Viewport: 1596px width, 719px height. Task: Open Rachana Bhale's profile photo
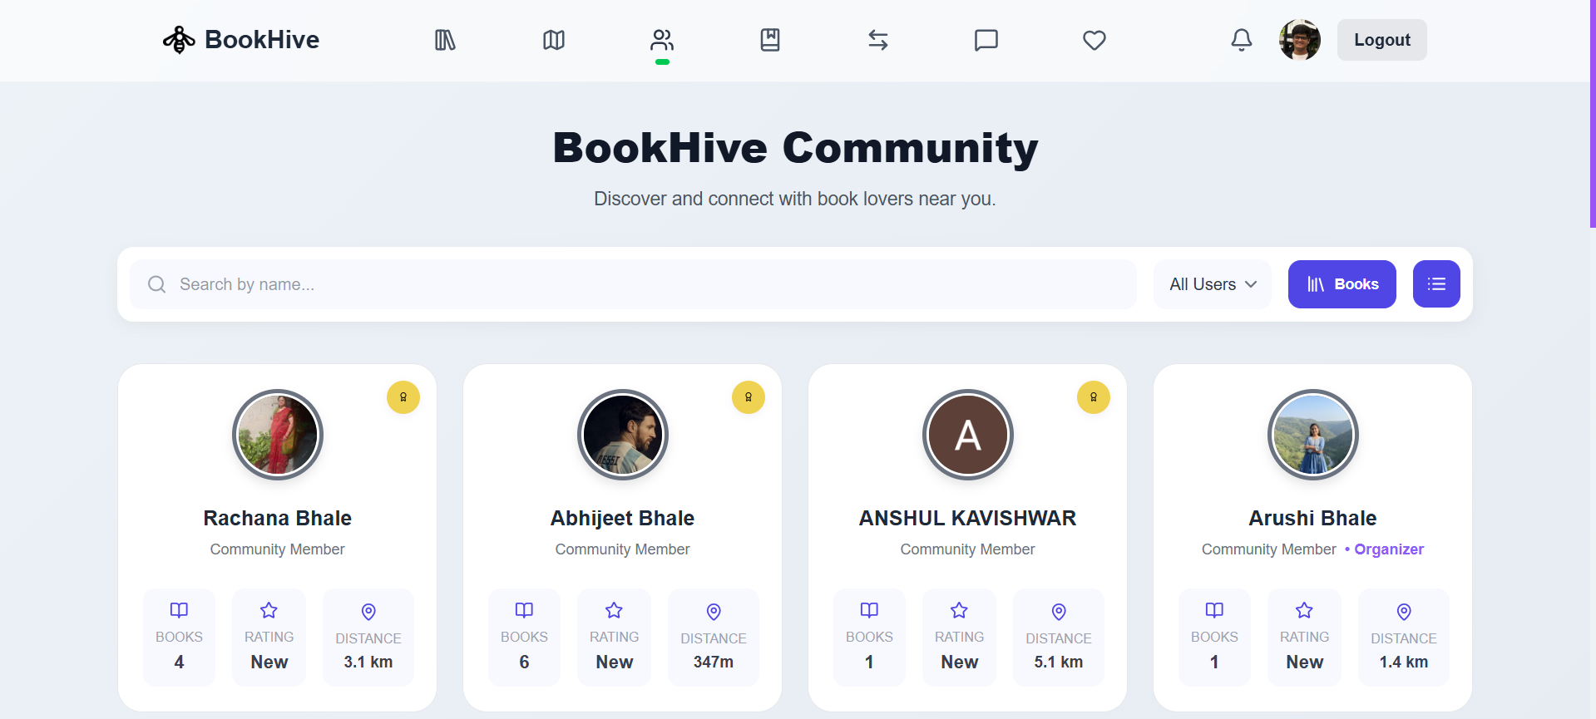coord(278,435)
